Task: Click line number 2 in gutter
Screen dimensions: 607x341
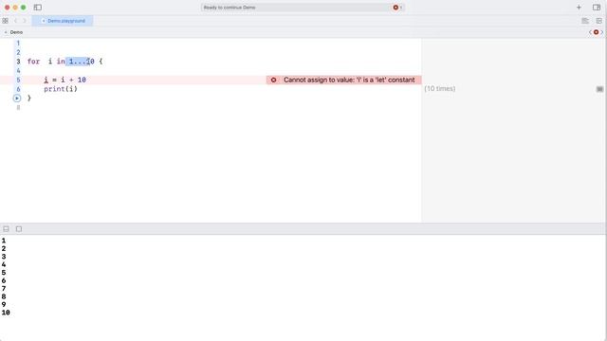Action: pyautogui.click(x=18, y=53)
